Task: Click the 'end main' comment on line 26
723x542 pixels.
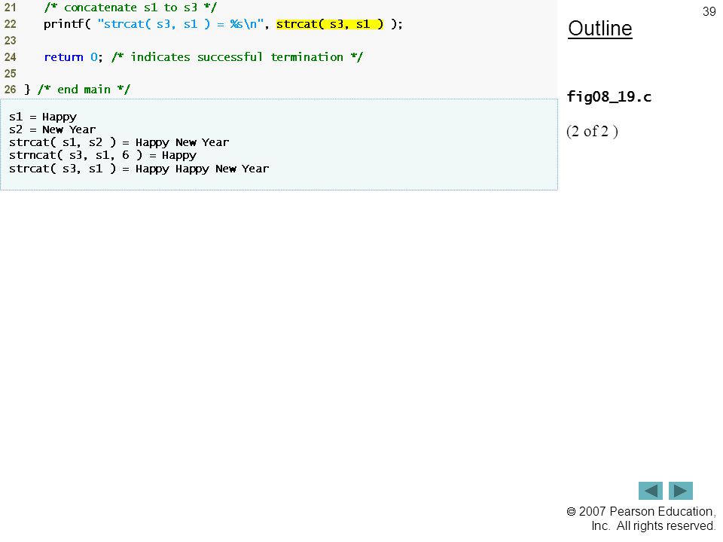Action: (x=84, y=90)
